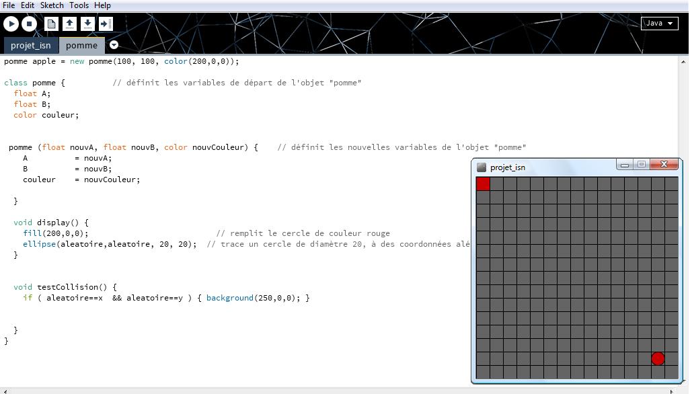Click the 'A = nouvA;' assignment line
The width and height of the screenshot is (690, 394).
click(x=67, y=158)
